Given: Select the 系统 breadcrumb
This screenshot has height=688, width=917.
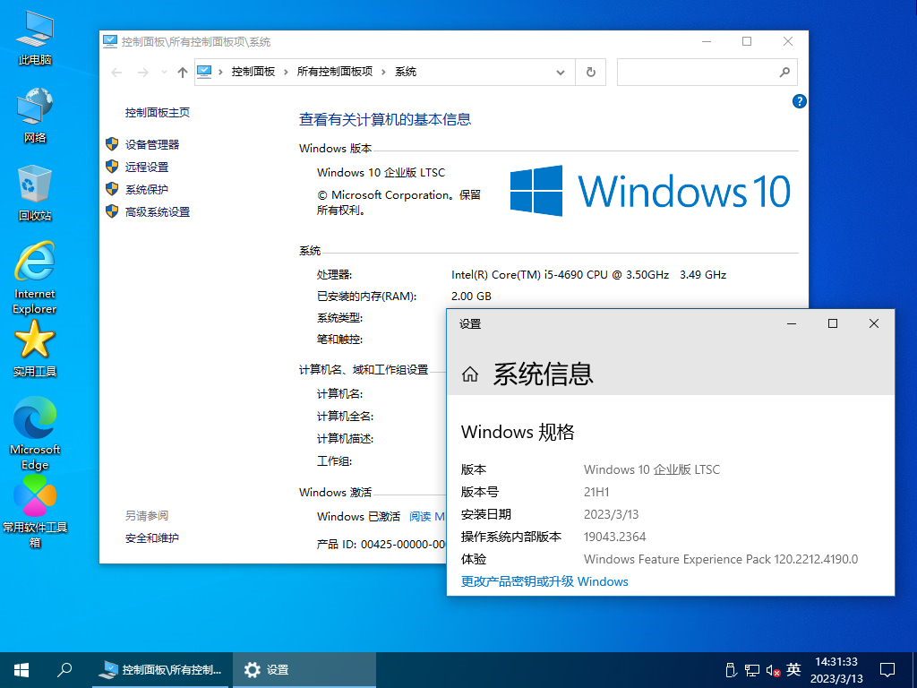Looking at the screenshot, I should pyautogui.click(x=406, y=72).
